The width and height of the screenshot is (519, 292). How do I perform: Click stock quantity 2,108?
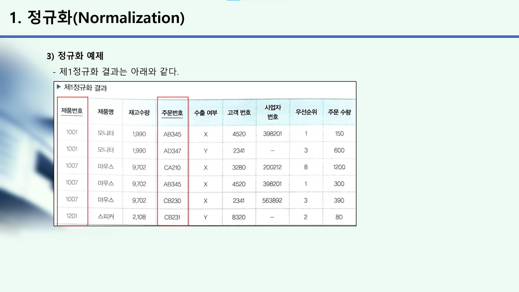pos(139,217)
